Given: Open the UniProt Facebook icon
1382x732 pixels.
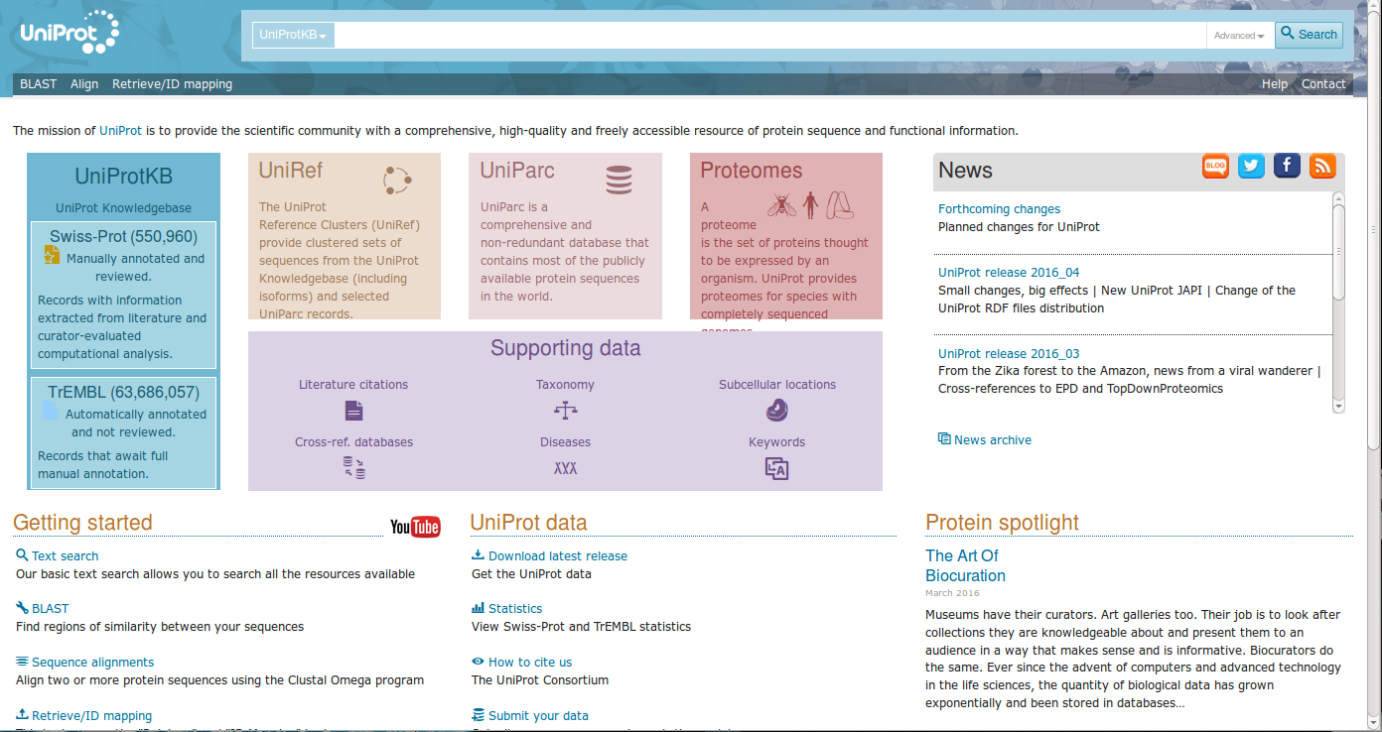Looking at the screenshot, I should [1287, 167].
